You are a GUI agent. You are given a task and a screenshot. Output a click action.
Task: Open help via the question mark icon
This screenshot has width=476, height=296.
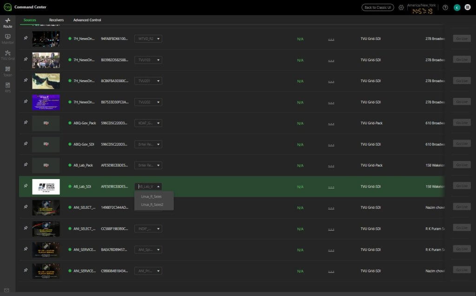pyautogui.click(x=445, y=7)
